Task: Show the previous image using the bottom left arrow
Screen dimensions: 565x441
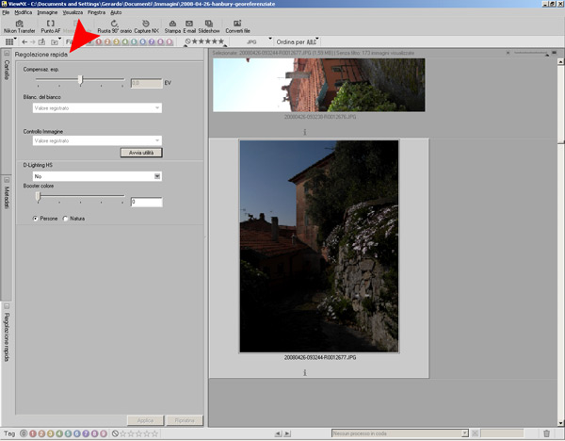Action: [x=278, y=433]
